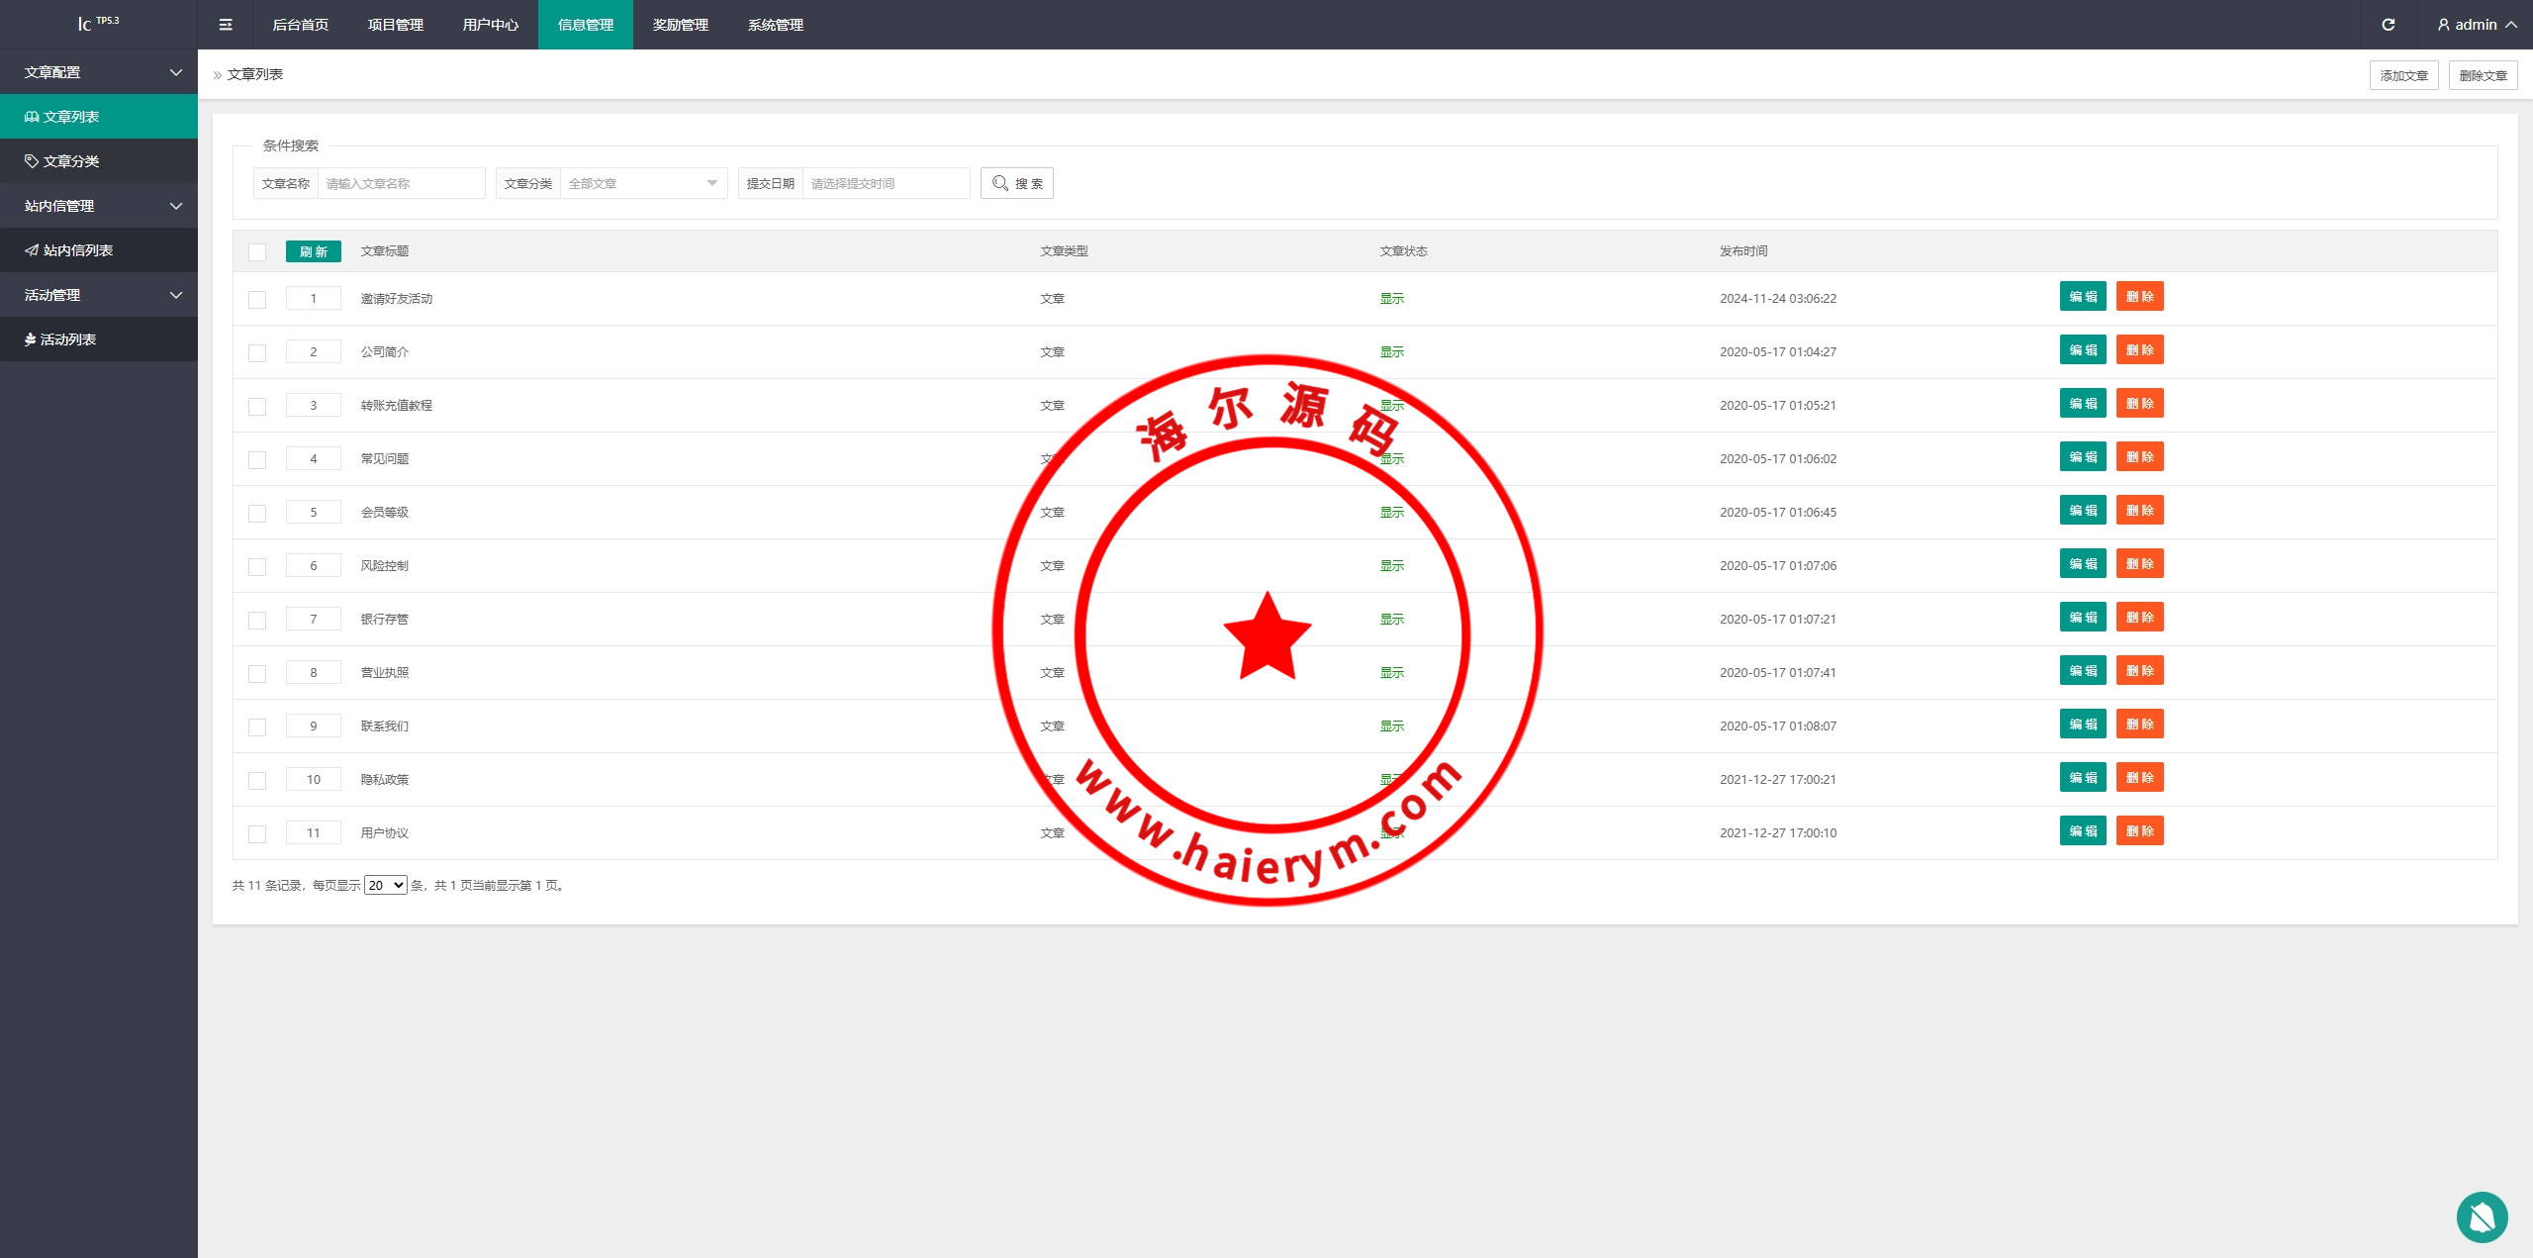
Task: Open the 系统管理 top menu
Action: pyautogui.click(x=775, y=25)
